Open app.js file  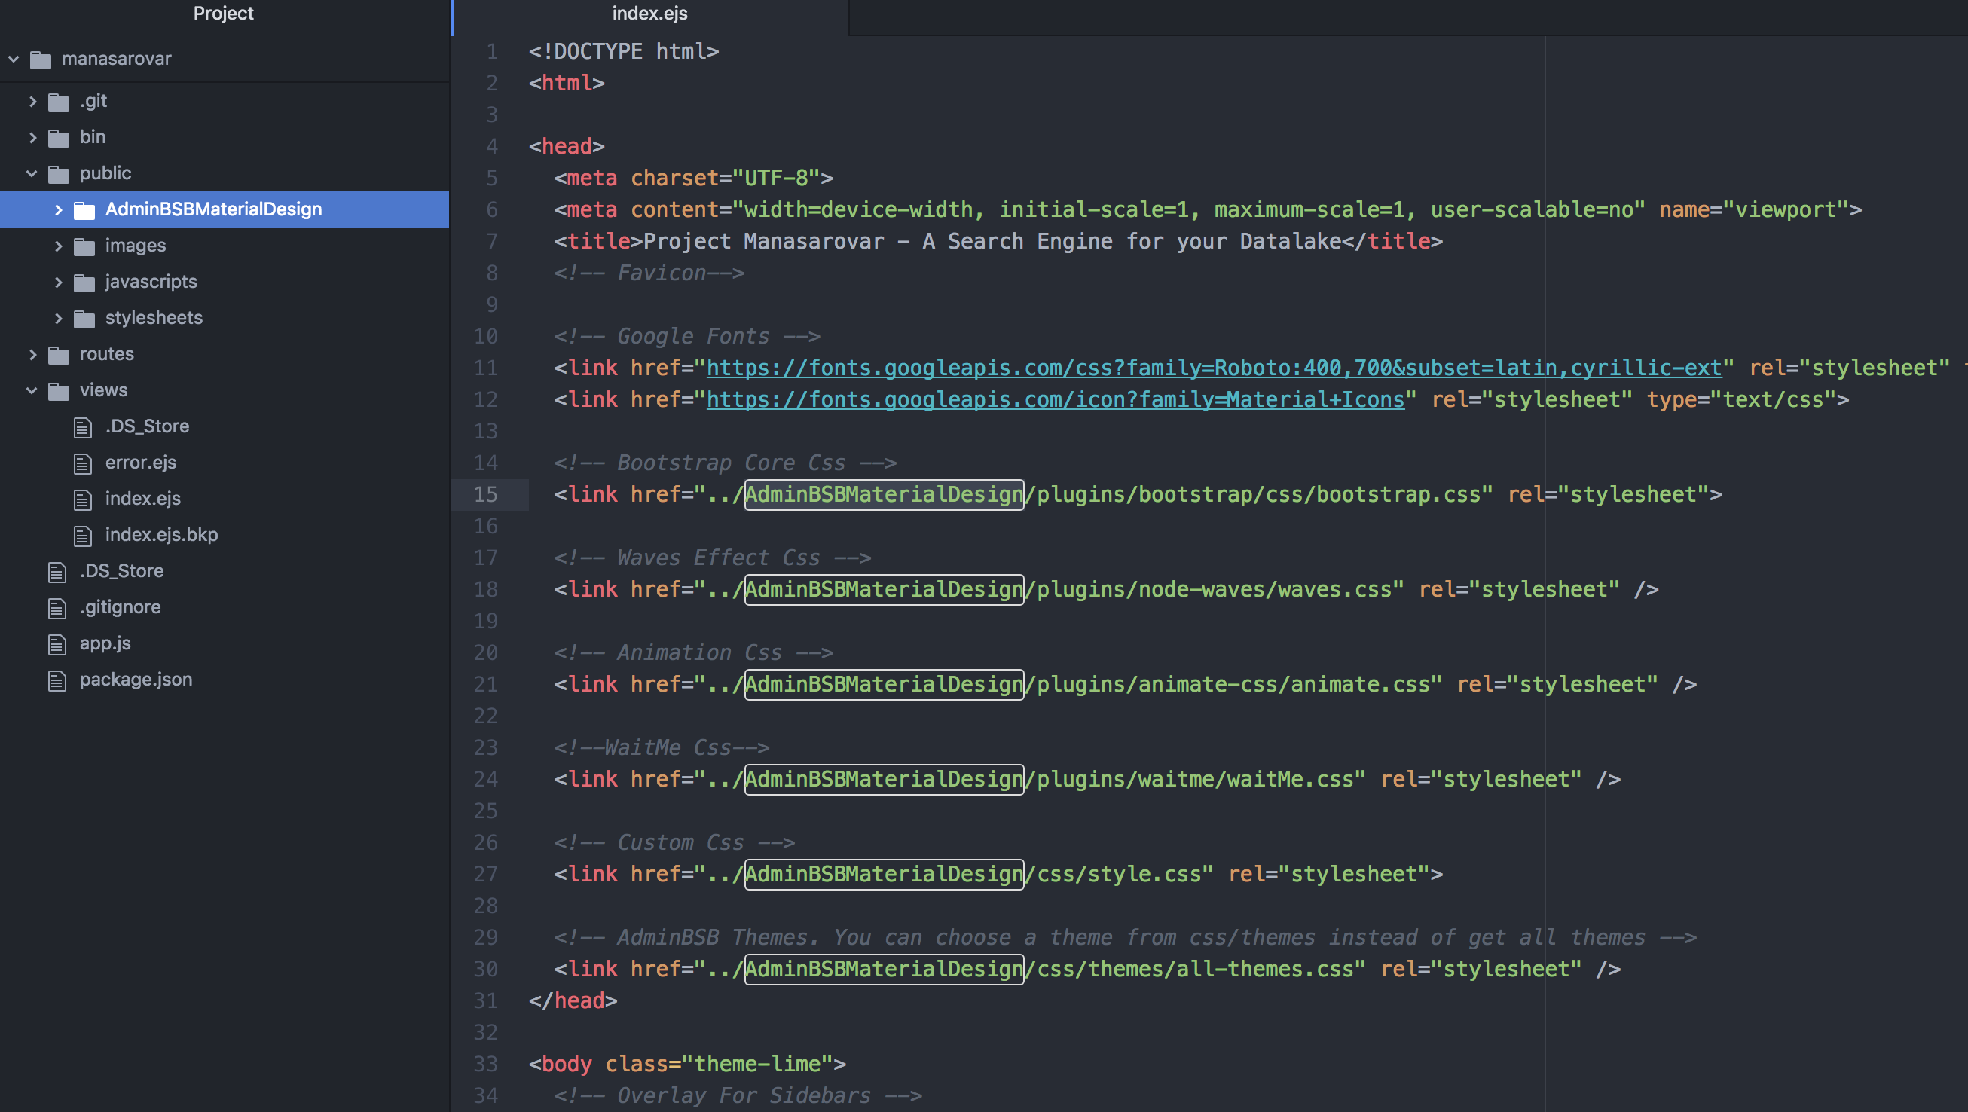point(105,644)
